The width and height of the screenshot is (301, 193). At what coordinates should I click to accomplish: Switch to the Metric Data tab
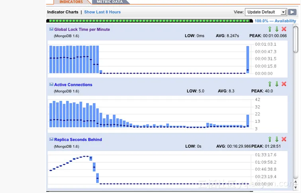tap(109, 2)
